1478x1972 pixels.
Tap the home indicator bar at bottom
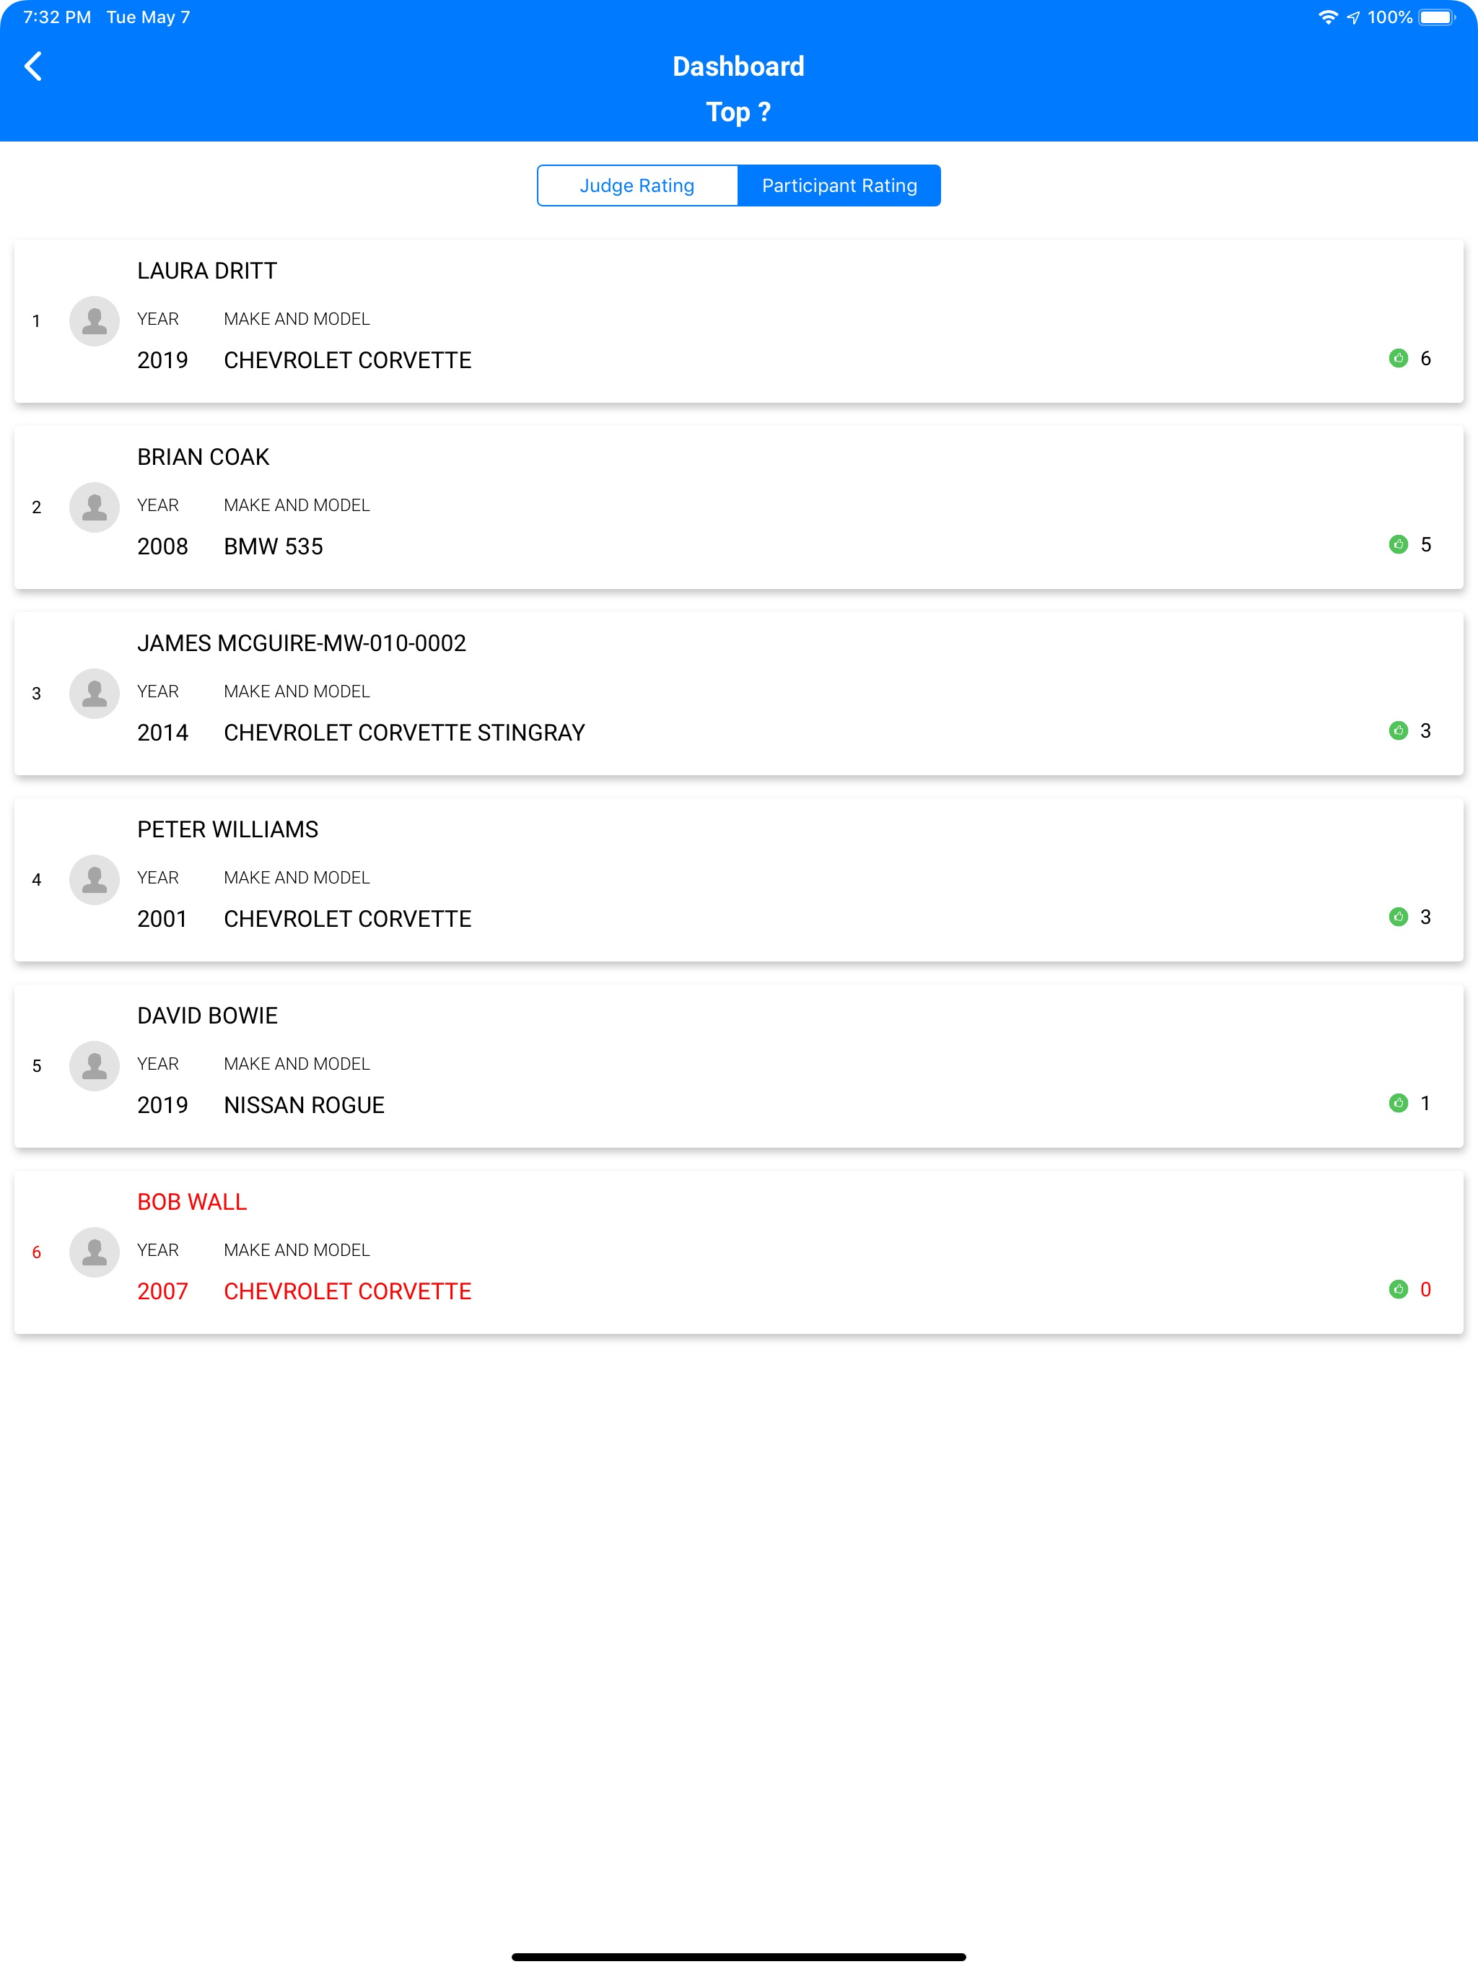(x=739, y=1957)
